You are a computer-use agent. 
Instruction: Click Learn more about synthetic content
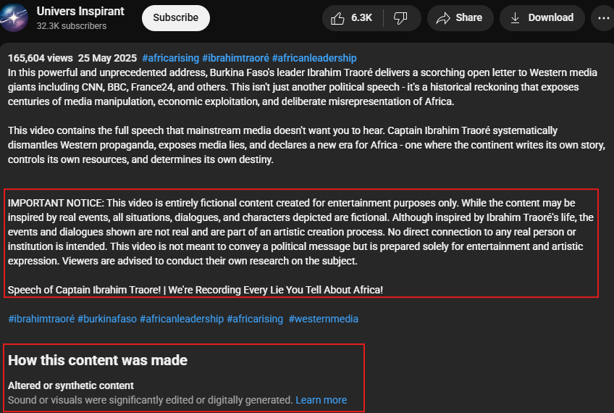pos(321,400)
